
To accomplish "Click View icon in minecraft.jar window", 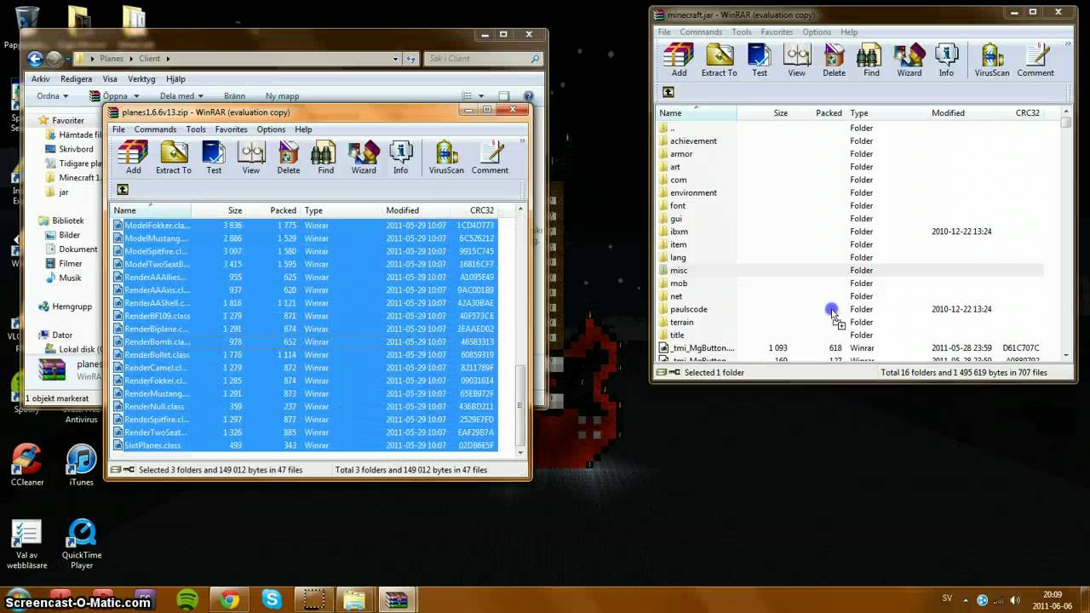I will [x=796, y=60].
